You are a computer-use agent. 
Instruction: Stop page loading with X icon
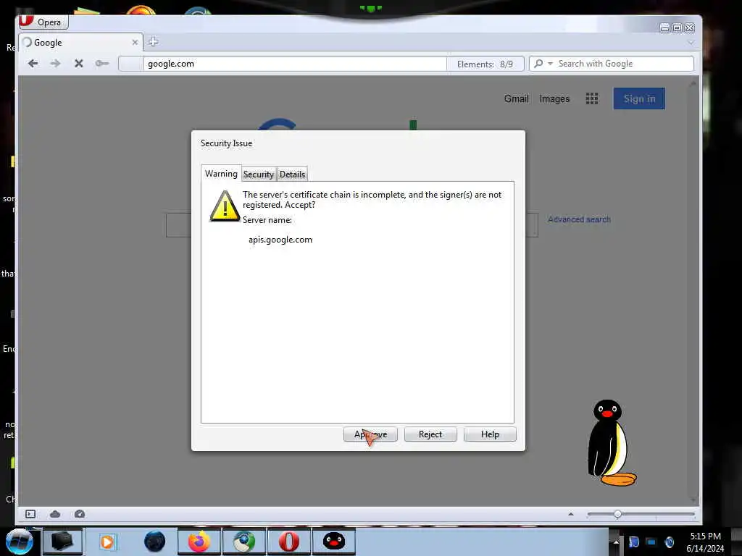pyautogui.click(x=78, y=64)
